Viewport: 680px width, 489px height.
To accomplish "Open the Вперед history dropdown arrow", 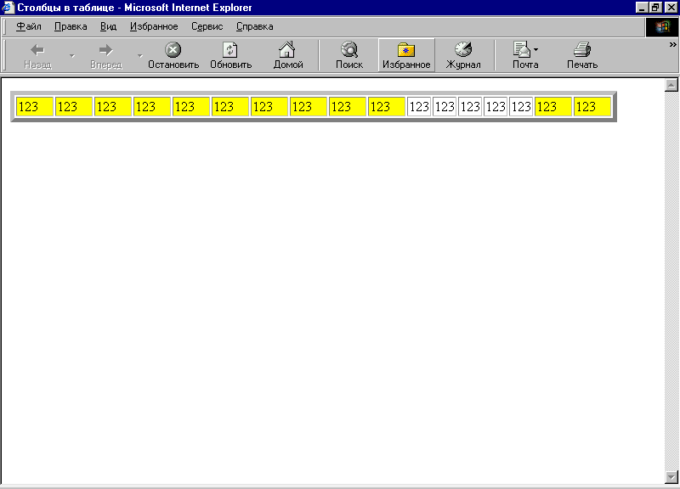I will pyautogui.click(x=139, y=55).
